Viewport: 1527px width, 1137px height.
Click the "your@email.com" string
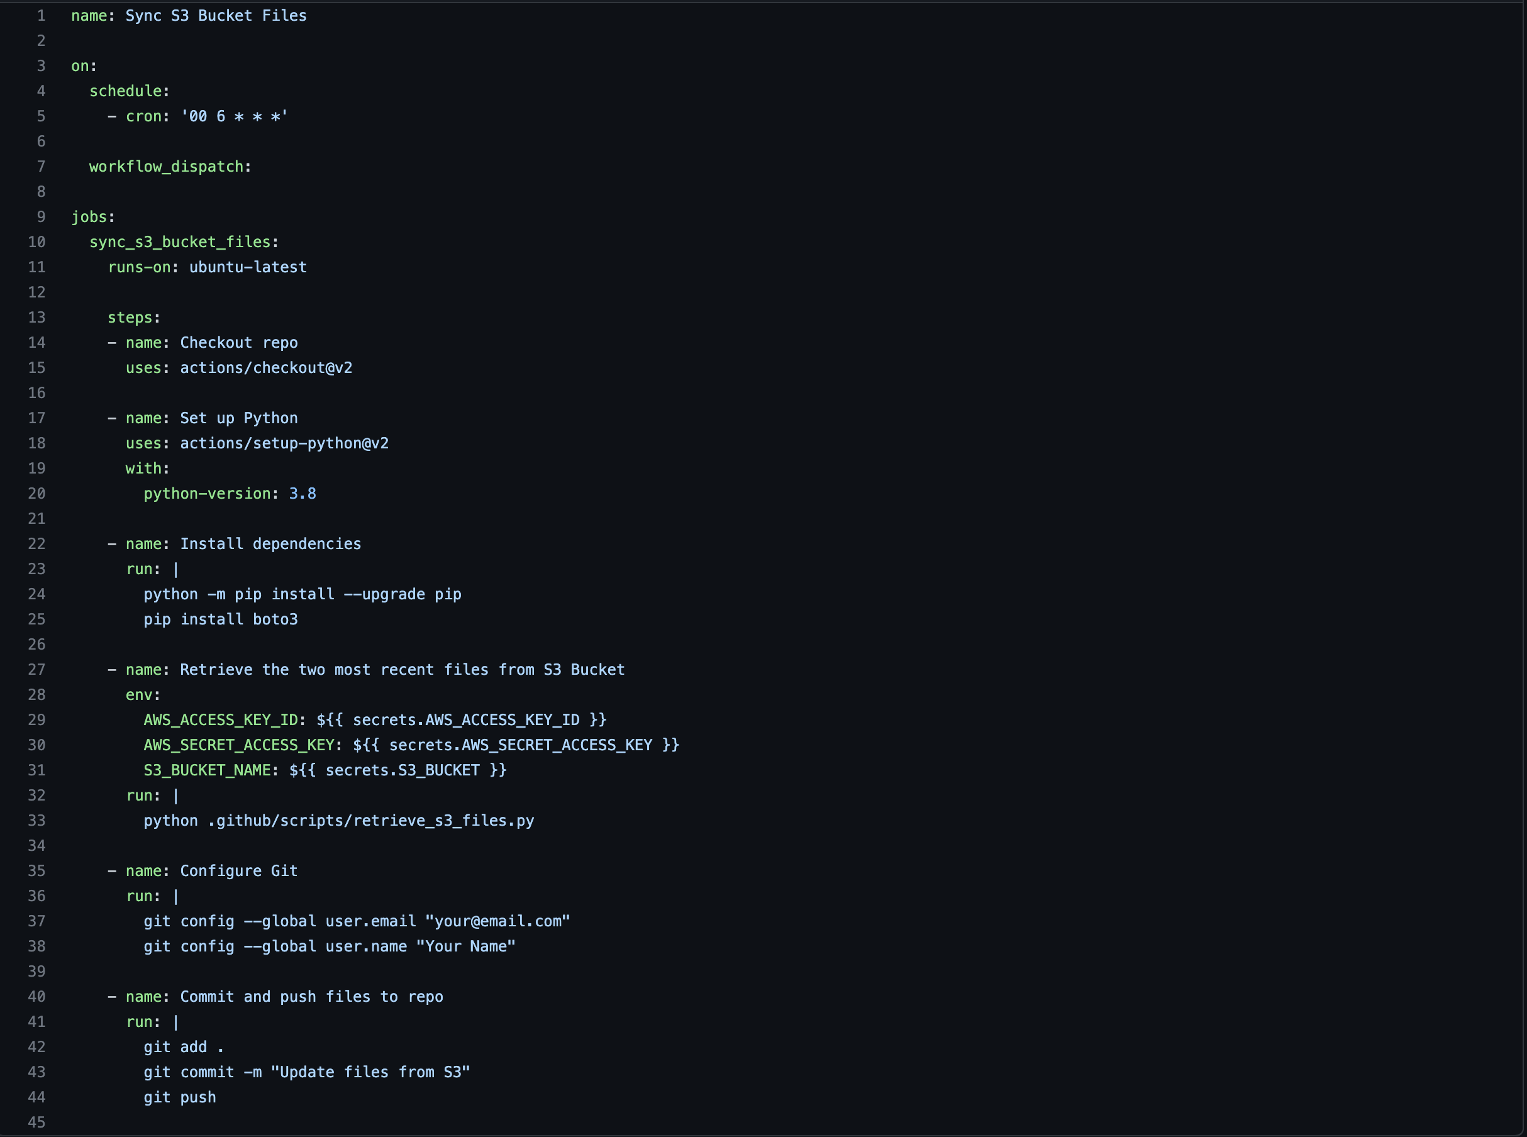click(x=497, y=921)
